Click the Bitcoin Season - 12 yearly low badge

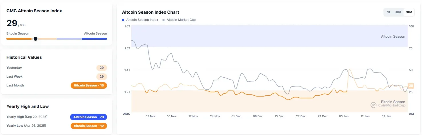(x=89, y=126)
